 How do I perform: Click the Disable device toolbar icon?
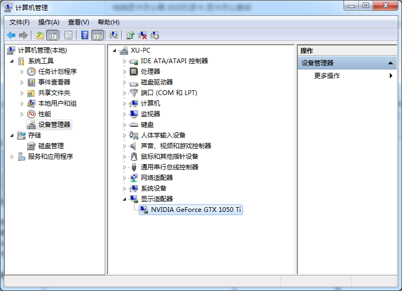coord(155,35)
